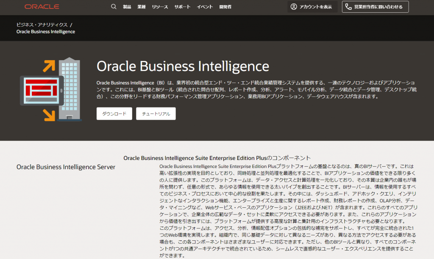Image resolution: width=434 pixels, height=259 pixels.
Task: Open the 開発者 menu
Action: coord(225,7)
